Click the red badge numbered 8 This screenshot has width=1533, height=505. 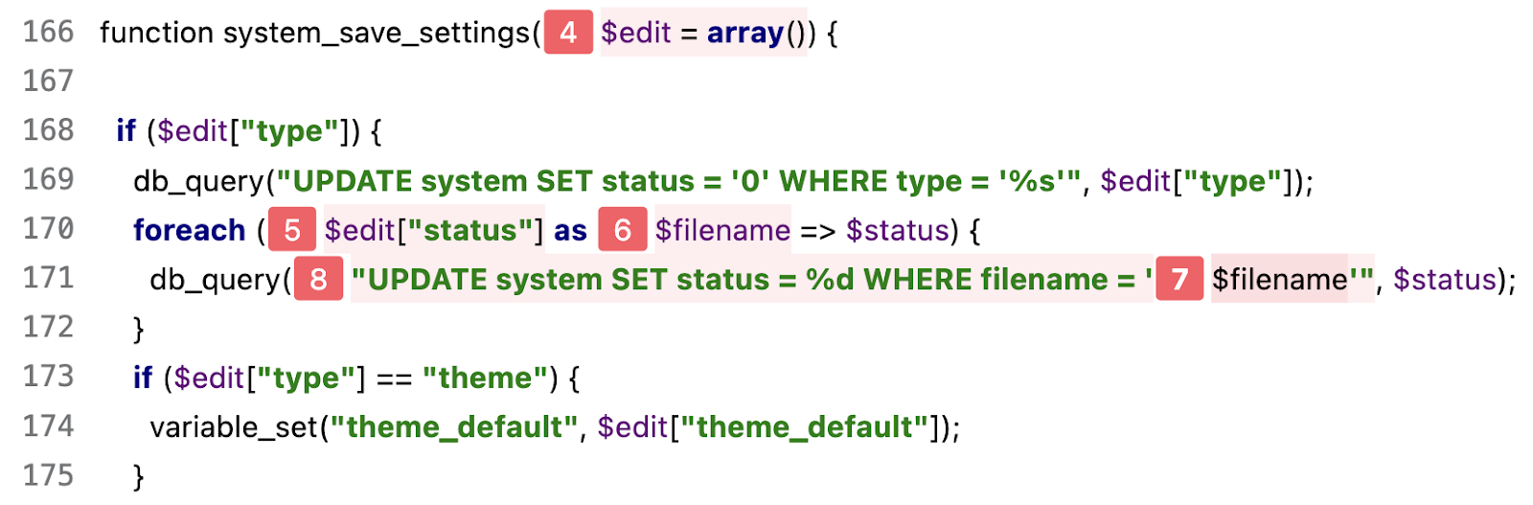pyautogui.click(x=318, y=279)
